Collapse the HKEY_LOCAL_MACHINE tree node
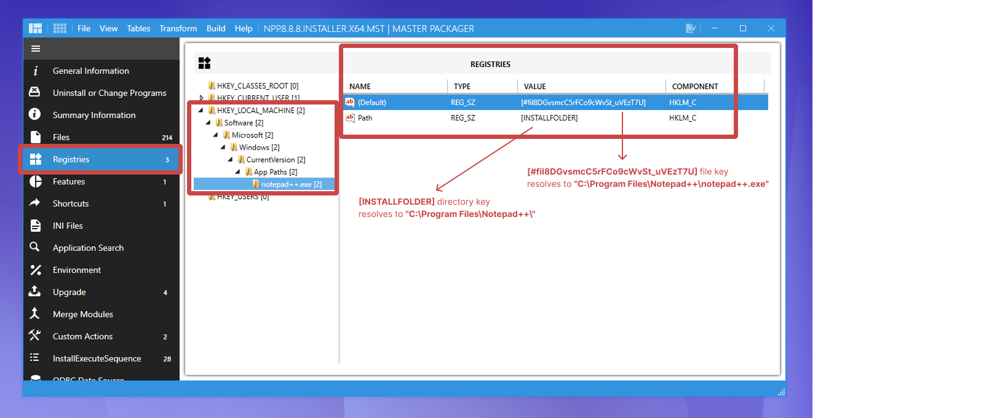 click(x=201, y=111)
